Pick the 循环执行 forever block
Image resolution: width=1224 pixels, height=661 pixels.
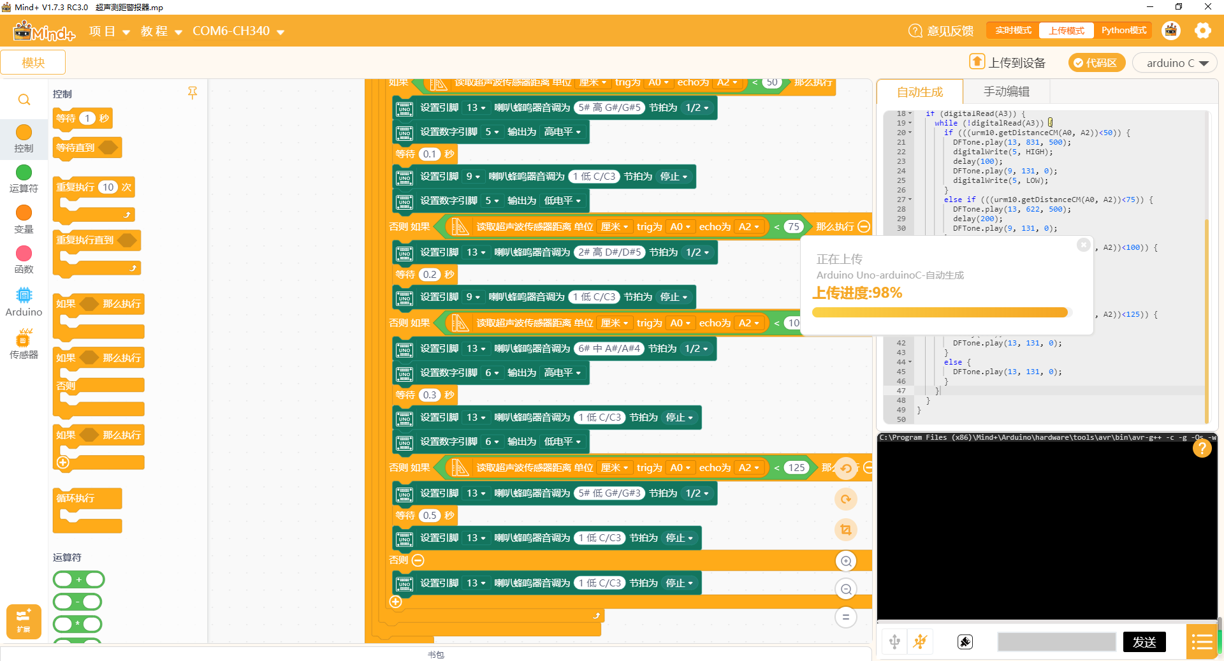(87, 510)
